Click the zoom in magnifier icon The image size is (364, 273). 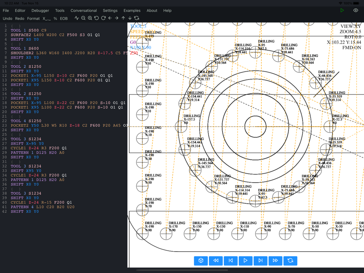90,18
